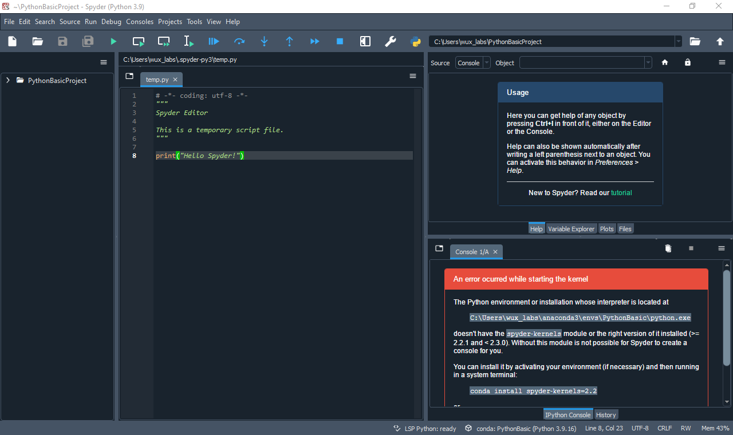Screen dimensions: 733x435
Task: Open a file with the folder icon
Action: [38, 41]
